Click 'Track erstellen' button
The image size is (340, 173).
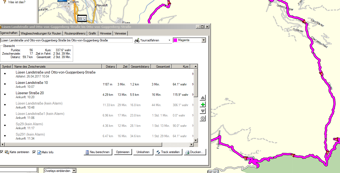(x=169, y=152)
